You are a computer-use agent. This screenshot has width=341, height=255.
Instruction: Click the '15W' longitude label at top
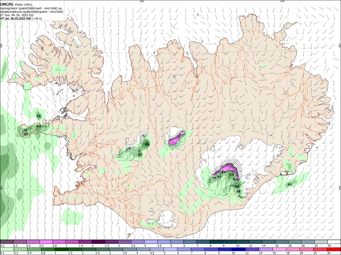click(282, 1)
